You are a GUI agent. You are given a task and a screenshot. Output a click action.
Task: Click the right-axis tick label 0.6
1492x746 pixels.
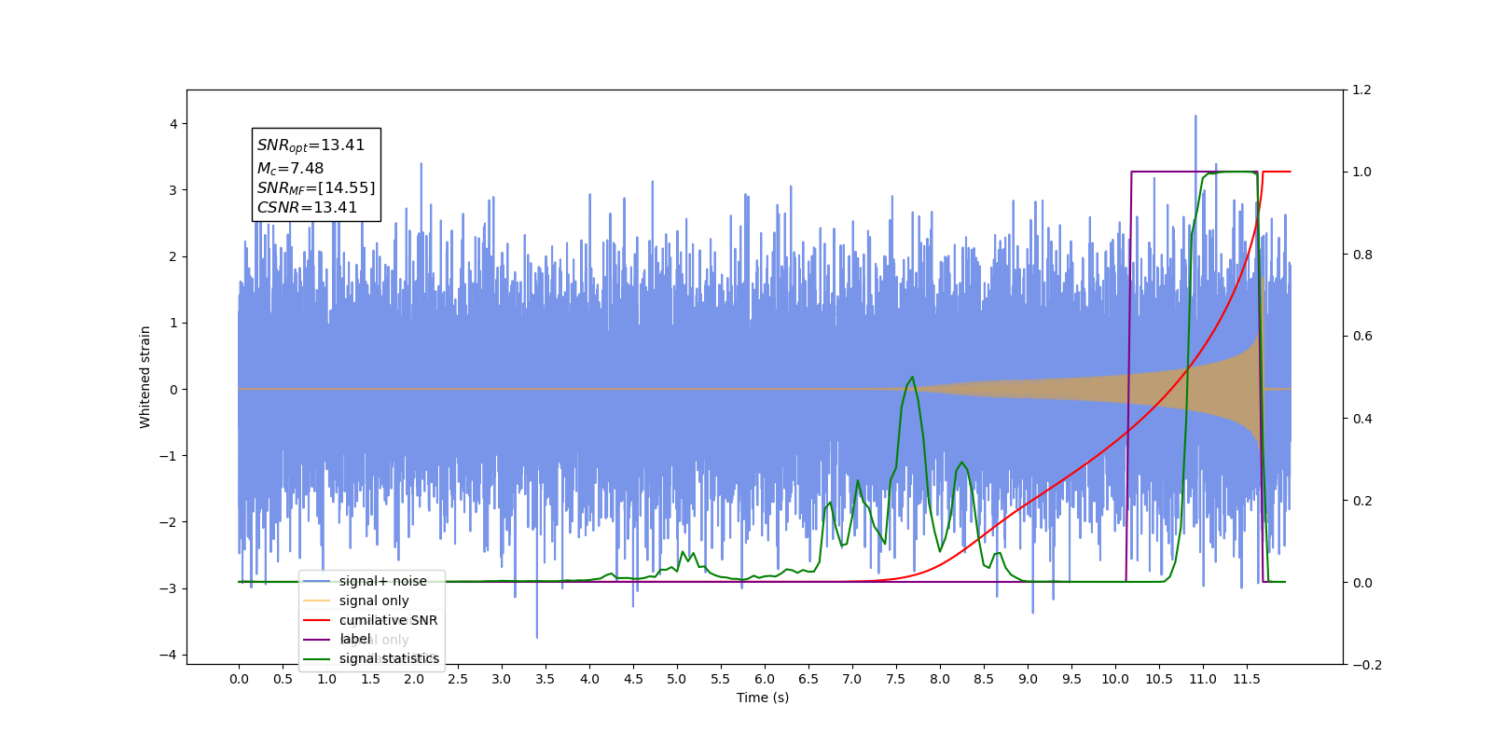click(x=1361, y=337)
